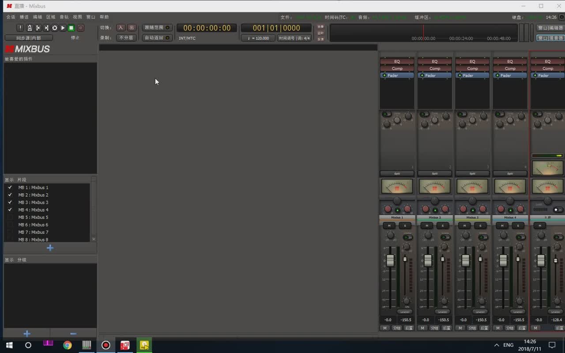This screenshot has height=353, width=565.
Task: Show hidden system tray icons
Action: 497,345
